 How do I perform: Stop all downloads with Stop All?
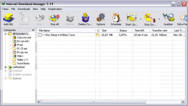pyautogui.click(x=54, y=18)
